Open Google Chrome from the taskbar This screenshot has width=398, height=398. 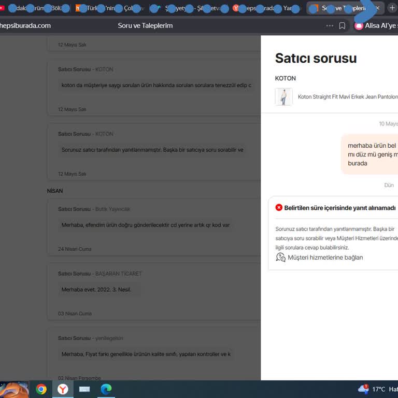[x=41, y=389]
